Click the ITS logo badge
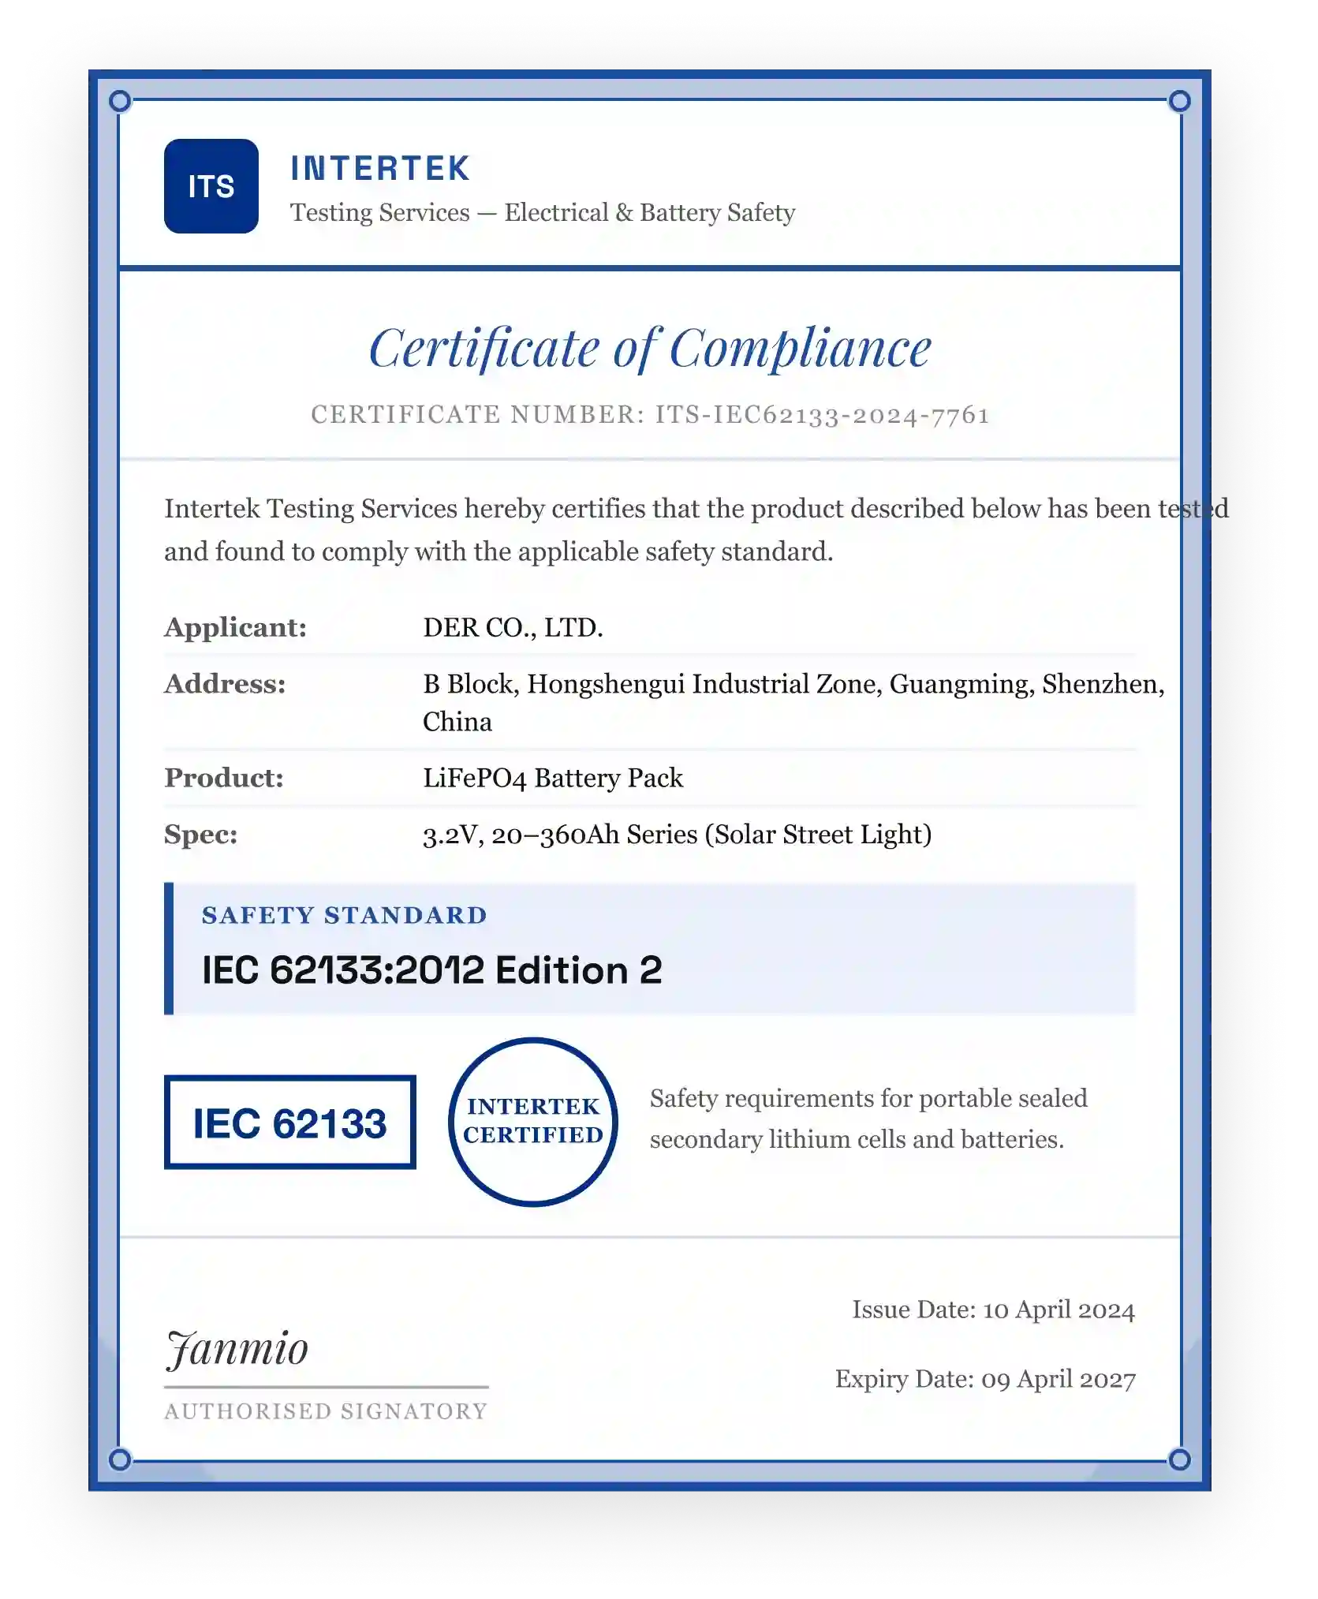The width and height of the screenshot is (1318, 1599). pyautogui.click(x=211, y=186)
